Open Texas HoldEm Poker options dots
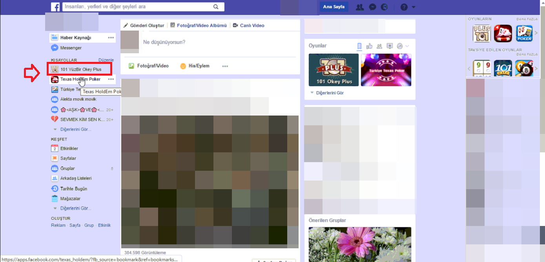The width and height of the screenshot is (545, 262). 111,79
